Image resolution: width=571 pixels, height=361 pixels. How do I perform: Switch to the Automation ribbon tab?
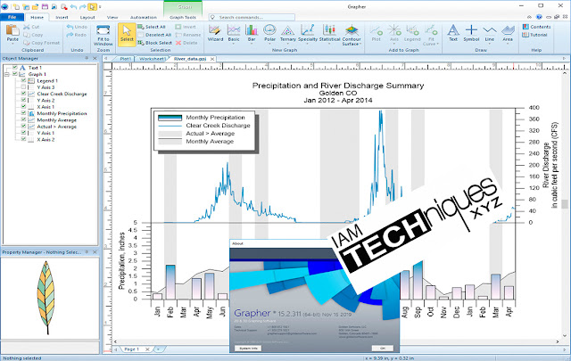(x=144, y=17)
